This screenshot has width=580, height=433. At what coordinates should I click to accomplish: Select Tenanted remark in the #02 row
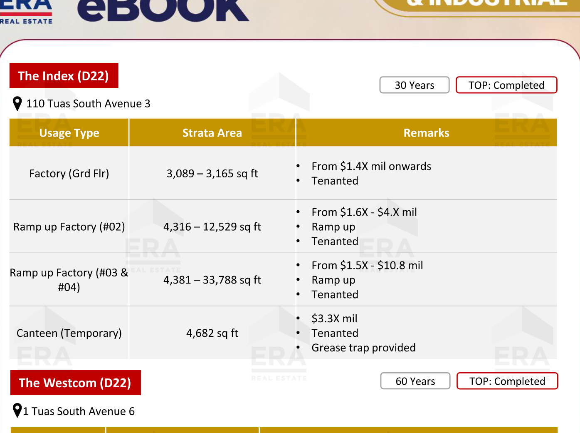[x=335, y=241]
